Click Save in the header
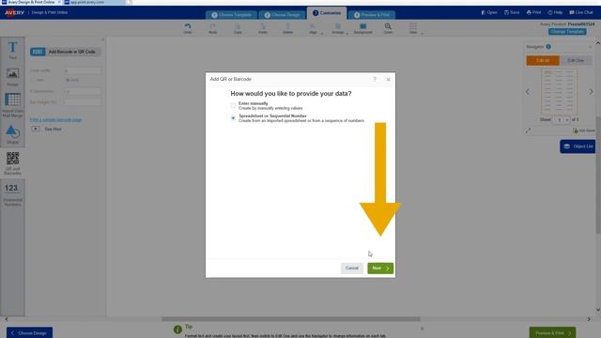 pos(512,12)
